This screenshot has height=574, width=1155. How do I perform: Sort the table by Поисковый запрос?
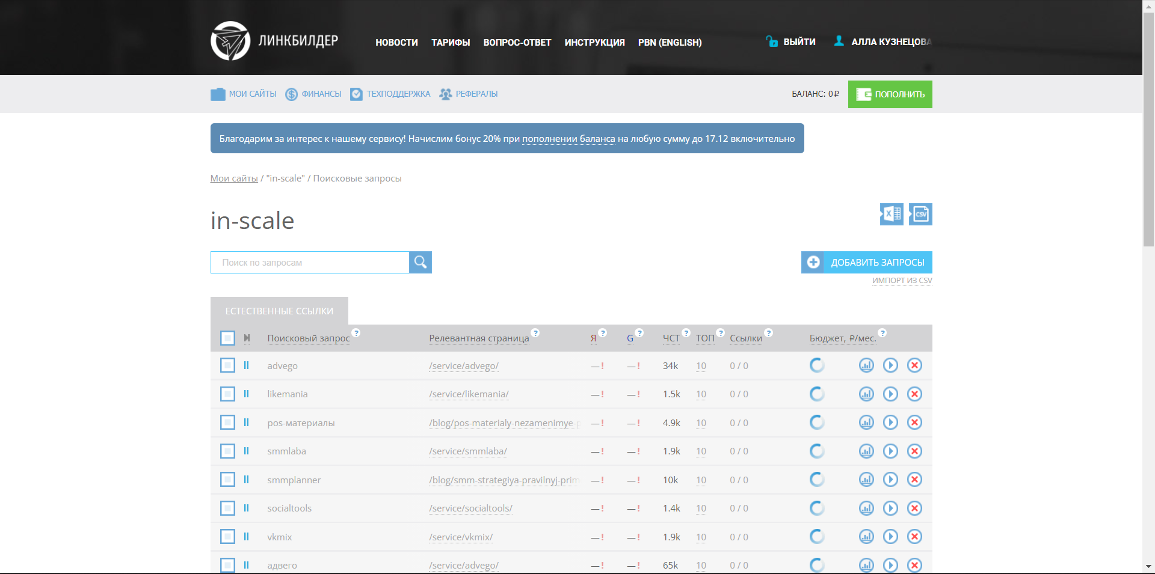309,338
